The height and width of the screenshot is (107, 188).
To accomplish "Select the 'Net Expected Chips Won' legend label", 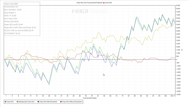I will [26, 102].
